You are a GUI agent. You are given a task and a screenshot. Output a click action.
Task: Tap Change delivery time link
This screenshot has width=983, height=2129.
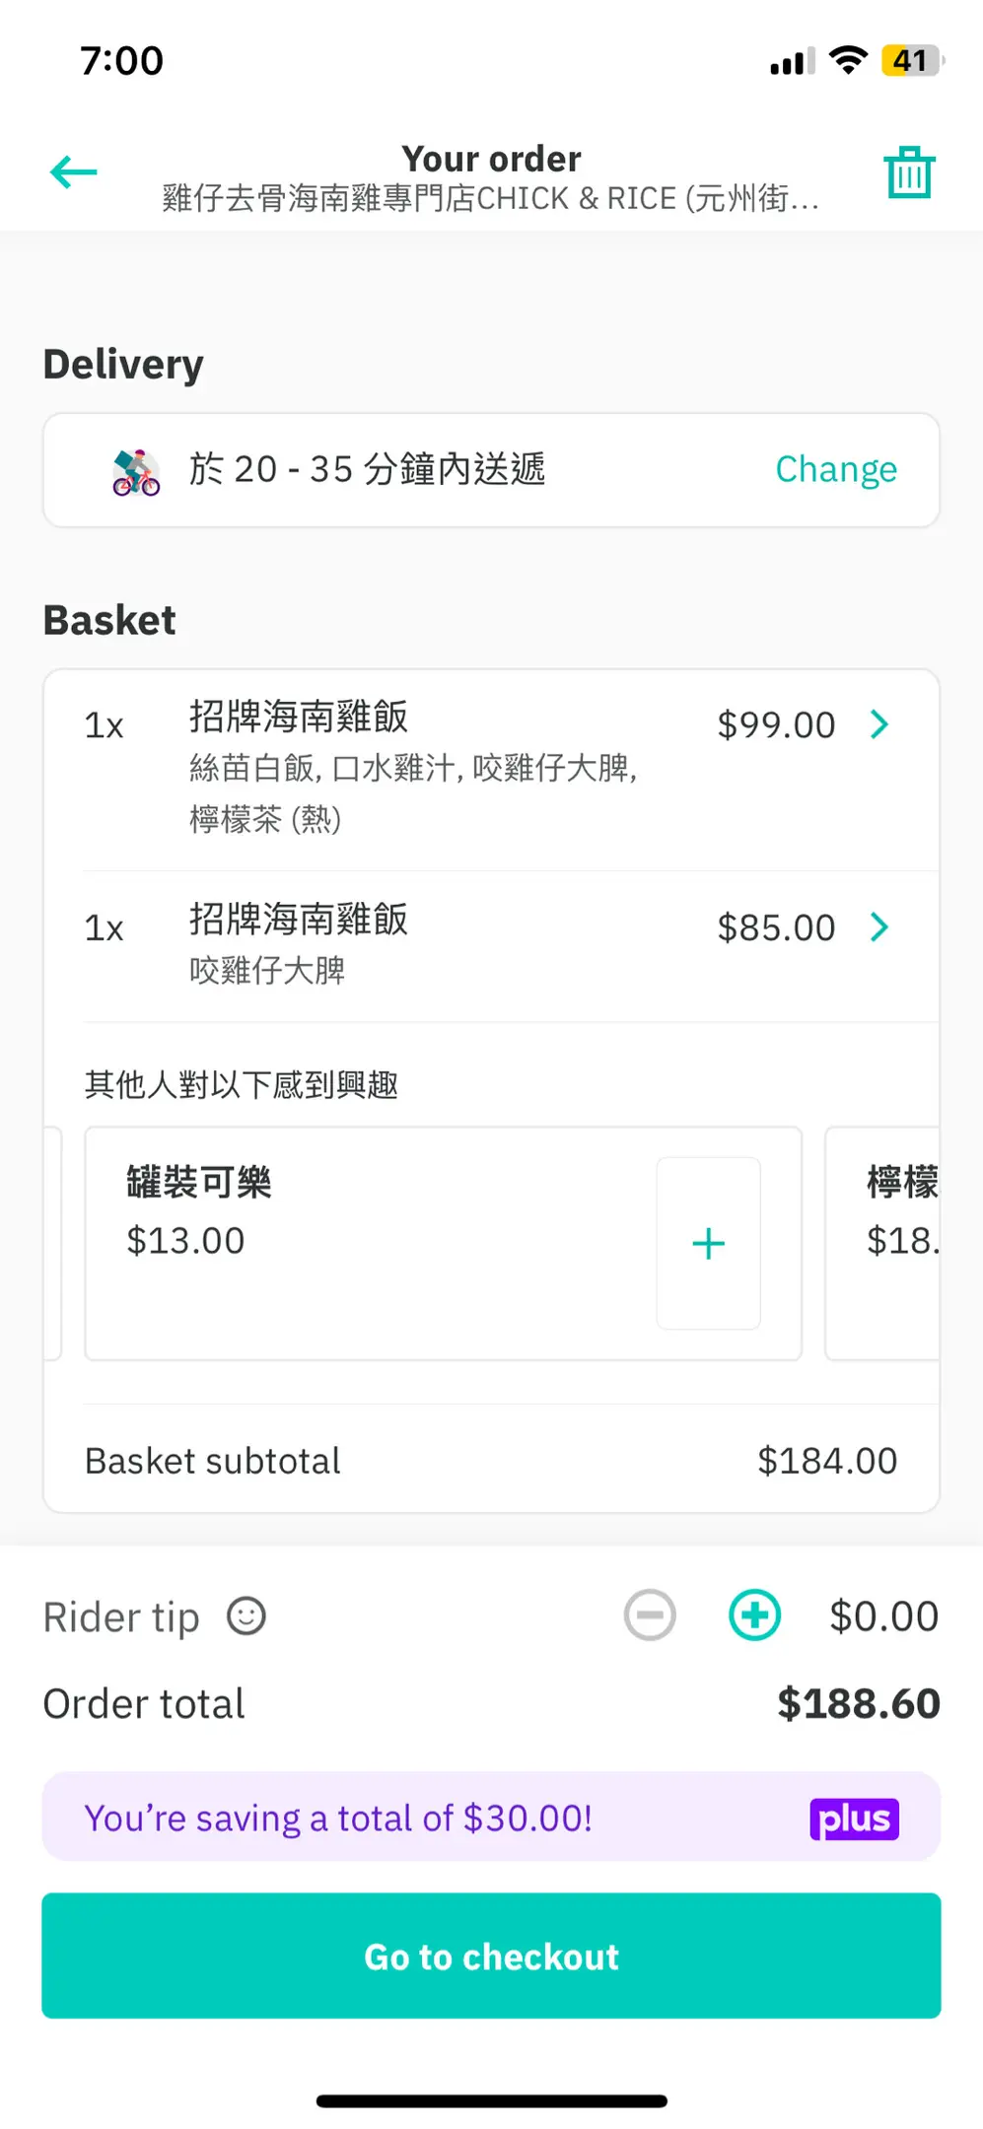point(836,469)
